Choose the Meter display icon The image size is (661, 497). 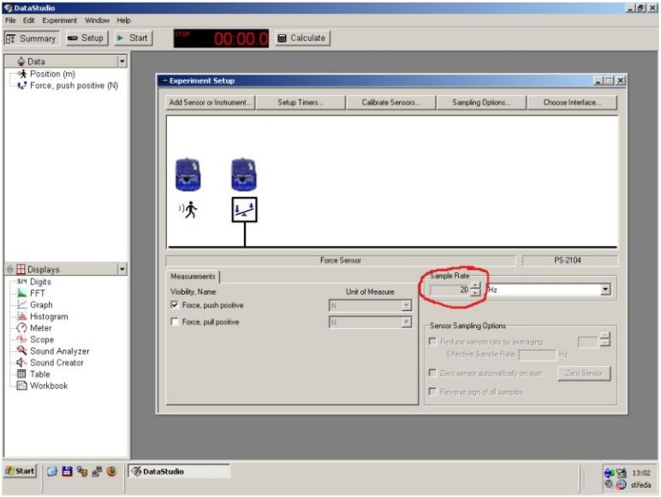[x=21, y=328]
